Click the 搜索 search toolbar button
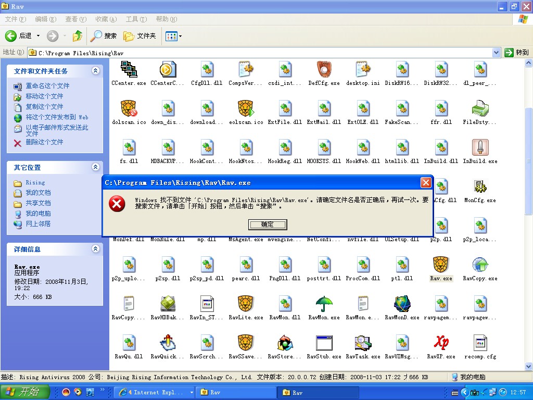The height and width of the screenshot is (400, 533). (x=104, y=36)
